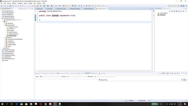The width and height of the screenshot is (188, 106).
Task: Click the New file toolbar icon
Action: [x=2, y=6]
